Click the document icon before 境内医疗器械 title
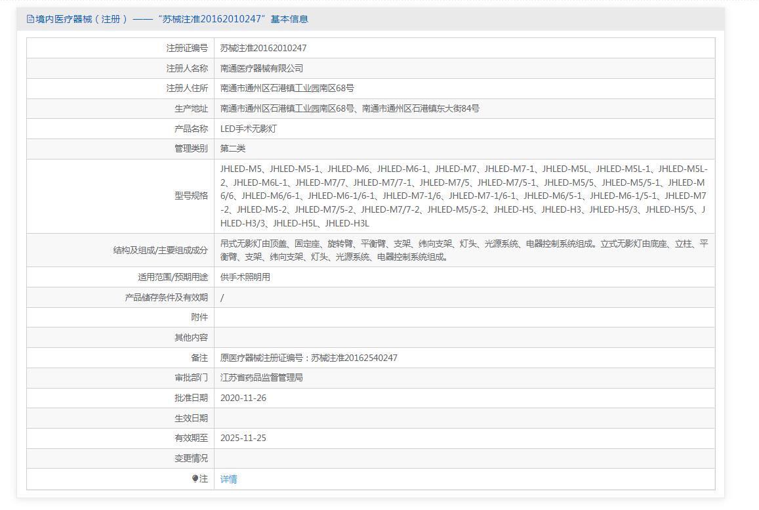The height and width of the screenshot is (510, 759). 30,19
